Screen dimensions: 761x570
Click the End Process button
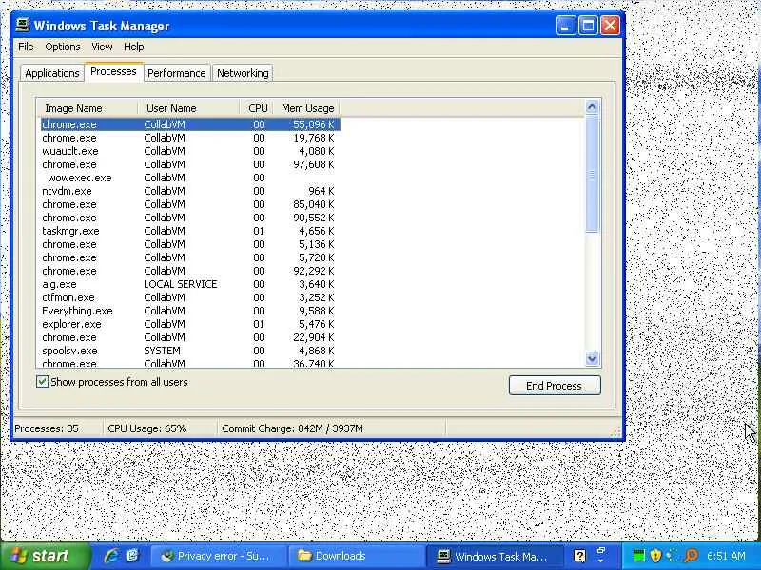click(x=555, y=386)
